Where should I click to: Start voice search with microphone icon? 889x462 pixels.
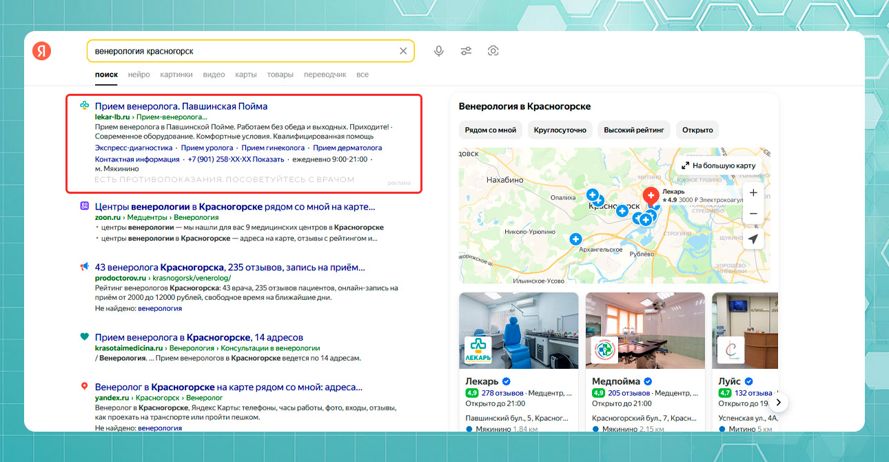click(x=438, y=51)
